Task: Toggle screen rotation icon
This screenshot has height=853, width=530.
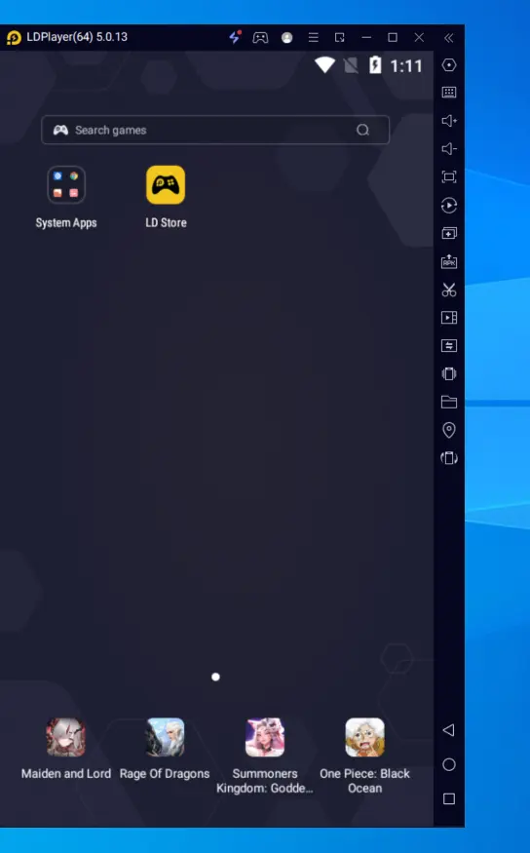Action: coord(449,458)
